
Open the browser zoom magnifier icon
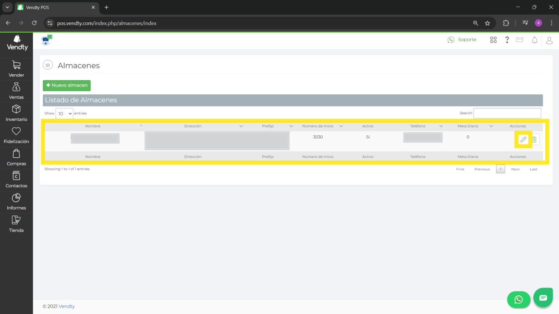(x=476, y=23)
